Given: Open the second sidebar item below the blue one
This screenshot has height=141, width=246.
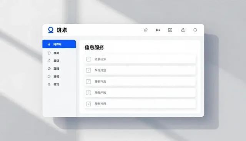Looking at the screenshot, I should (53, 53).
